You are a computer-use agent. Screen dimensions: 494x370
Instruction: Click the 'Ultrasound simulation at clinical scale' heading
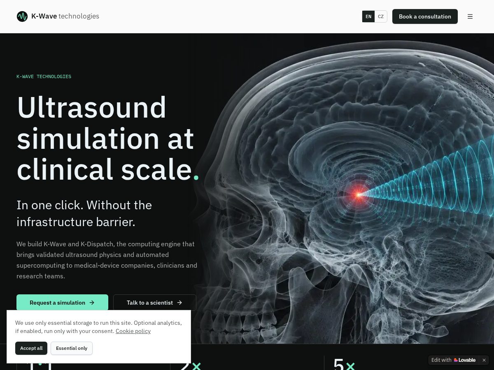(x=108, y=138)
